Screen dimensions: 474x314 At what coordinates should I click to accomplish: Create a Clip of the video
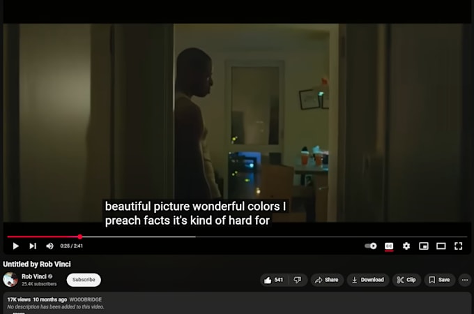pyautogui.click(x=406, y=280)
